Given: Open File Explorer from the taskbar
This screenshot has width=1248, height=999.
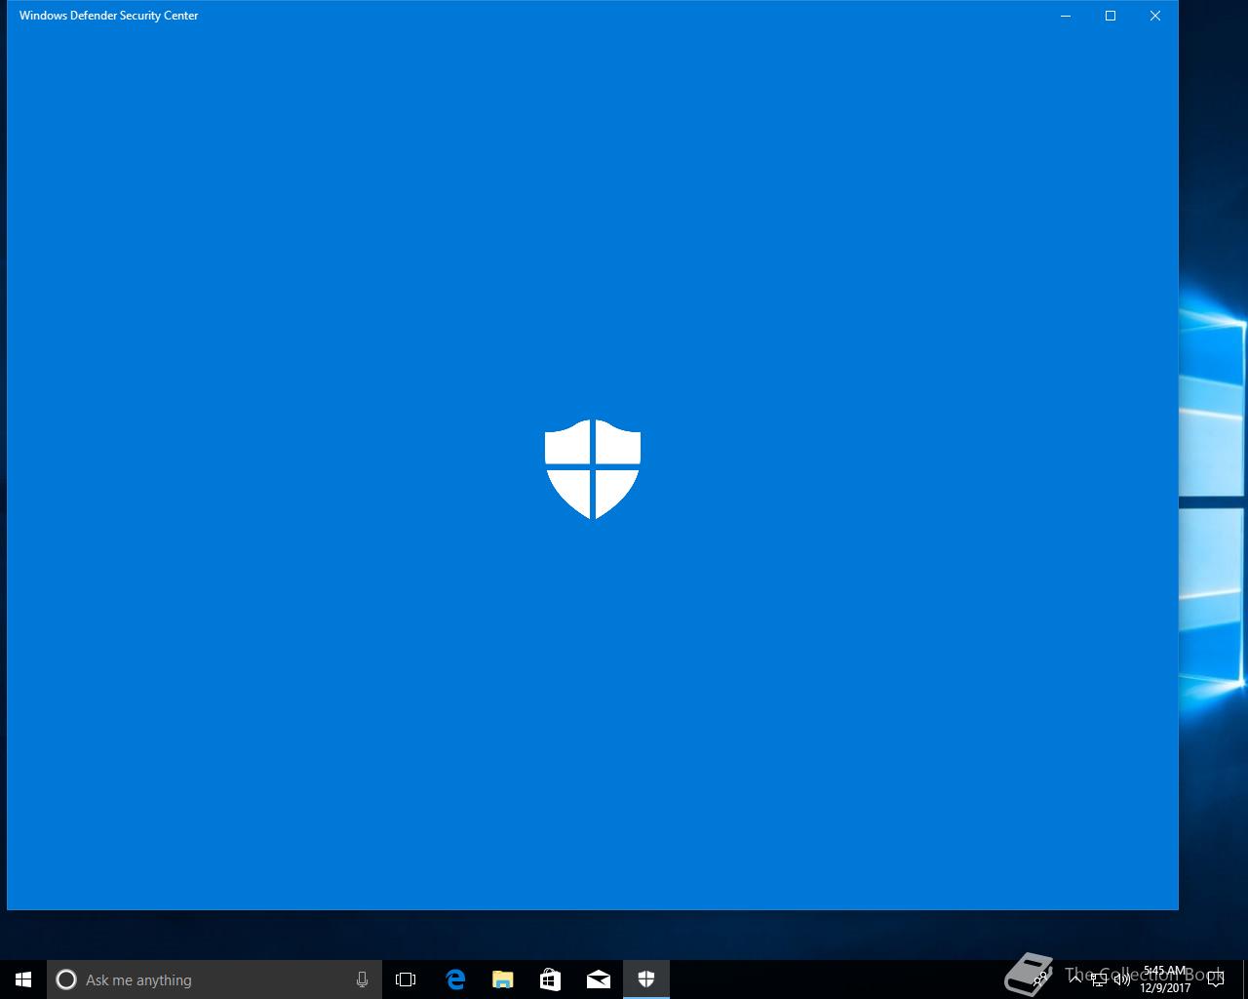Looking at the screenshot, I should click(502, 979).
